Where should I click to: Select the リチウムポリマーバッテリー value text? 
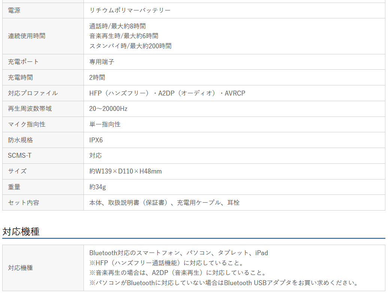(x=130, y=10)
